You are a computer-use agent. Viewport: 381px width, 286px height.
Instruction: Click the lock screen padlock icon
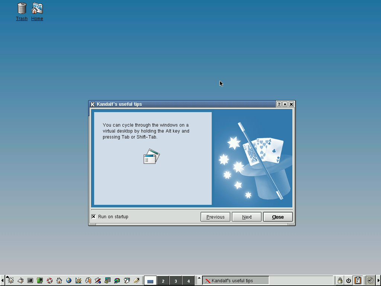click(340, 280)
